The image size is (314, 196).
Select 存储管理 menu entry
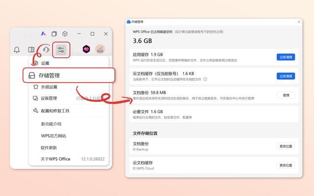click(69, 75)
